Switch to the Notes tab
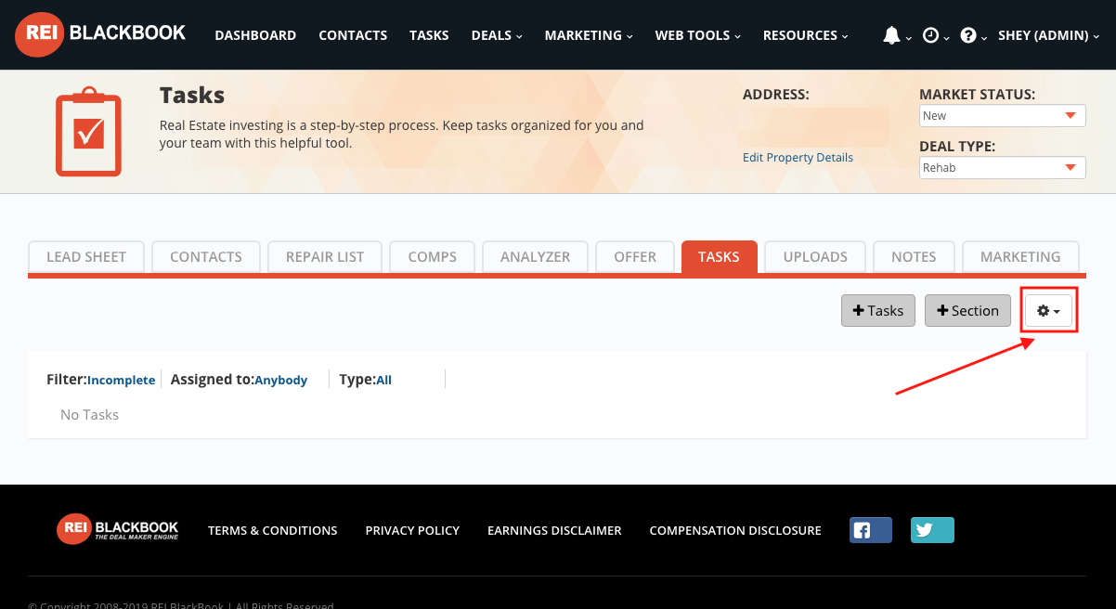The height and width of the screenshot is (609, 1116). (x=914, y=257)
